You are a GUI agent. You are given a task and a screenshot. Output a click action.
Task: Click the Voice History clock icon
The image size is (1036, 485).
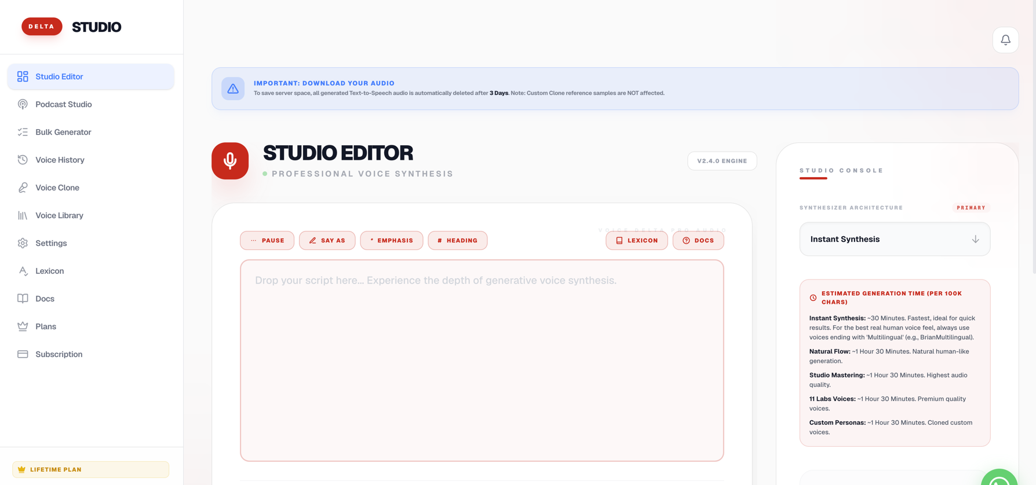click(x=23, y=160)
